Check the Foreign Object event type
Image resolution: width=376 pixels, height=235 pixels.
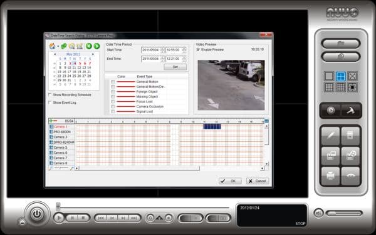(x=113, y=91)
